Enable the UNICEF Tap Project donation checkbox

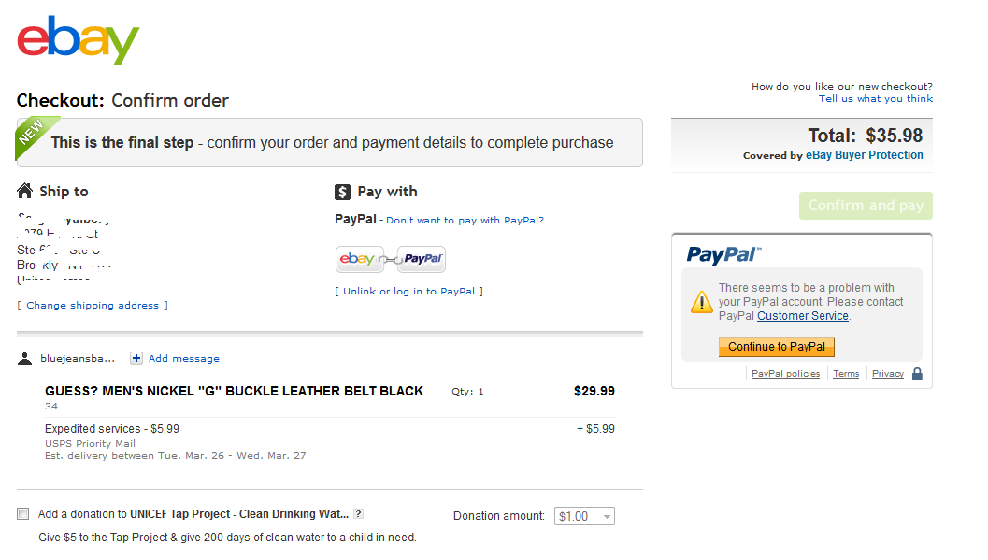[22, 514]
